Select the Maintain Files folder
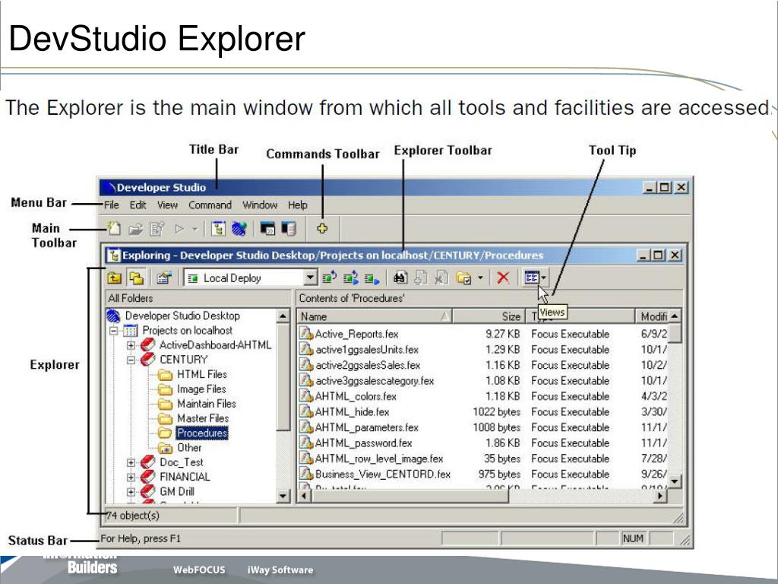778x584 pixels. tap(207, 403)
